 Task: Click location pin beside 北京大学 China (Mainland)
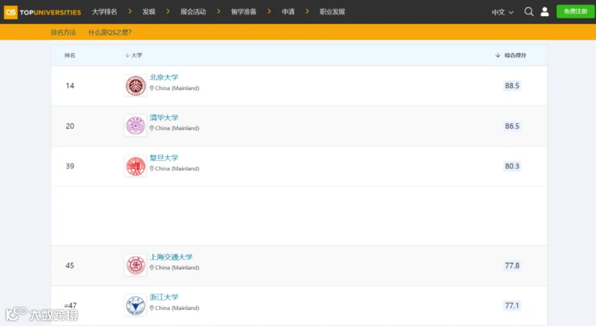click(x=152, y=88)
